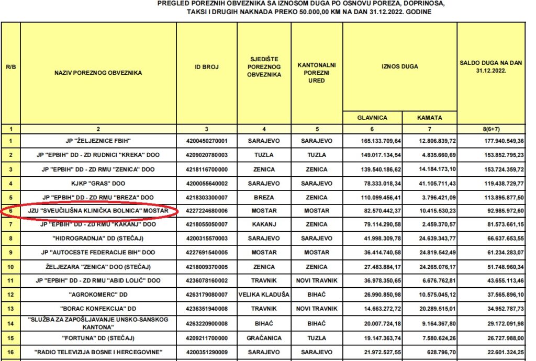The width and height of the screenshot is (536, 361).
Task: Click the ID number 4200315570003
Action: [206, 239]
